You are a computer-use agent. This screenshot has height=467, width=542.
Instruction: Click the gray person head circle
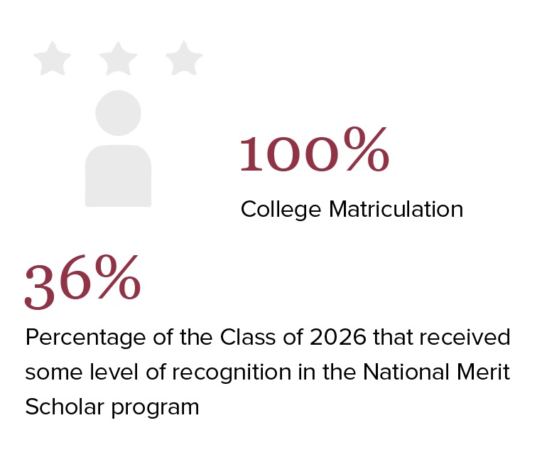tap(118, 113)
